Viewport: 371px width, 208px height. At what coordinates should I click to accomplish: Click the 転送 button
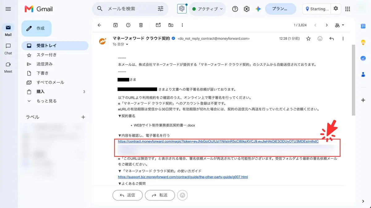click(160, 195)
